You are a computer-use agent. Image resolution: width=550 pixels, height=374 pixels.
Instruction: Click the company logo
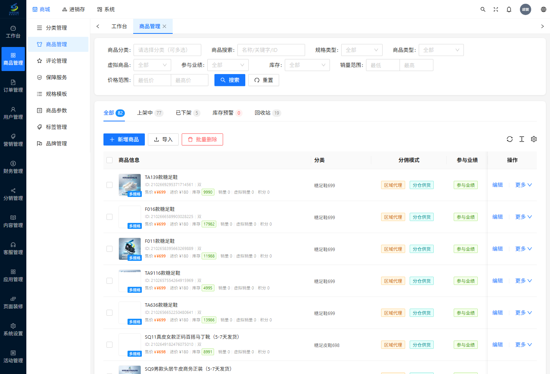[14, 9]
